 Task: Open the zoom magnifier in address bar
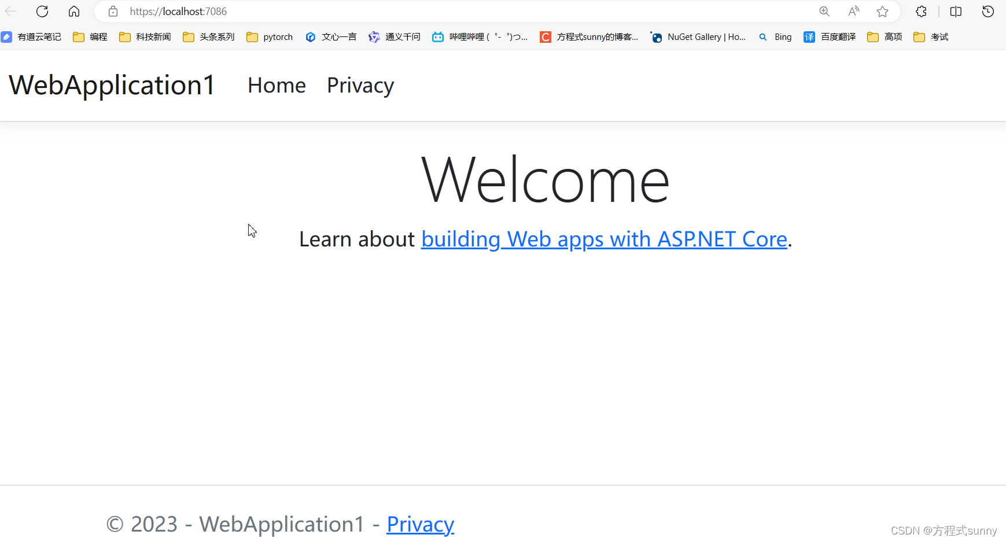(x=824, y=12)
